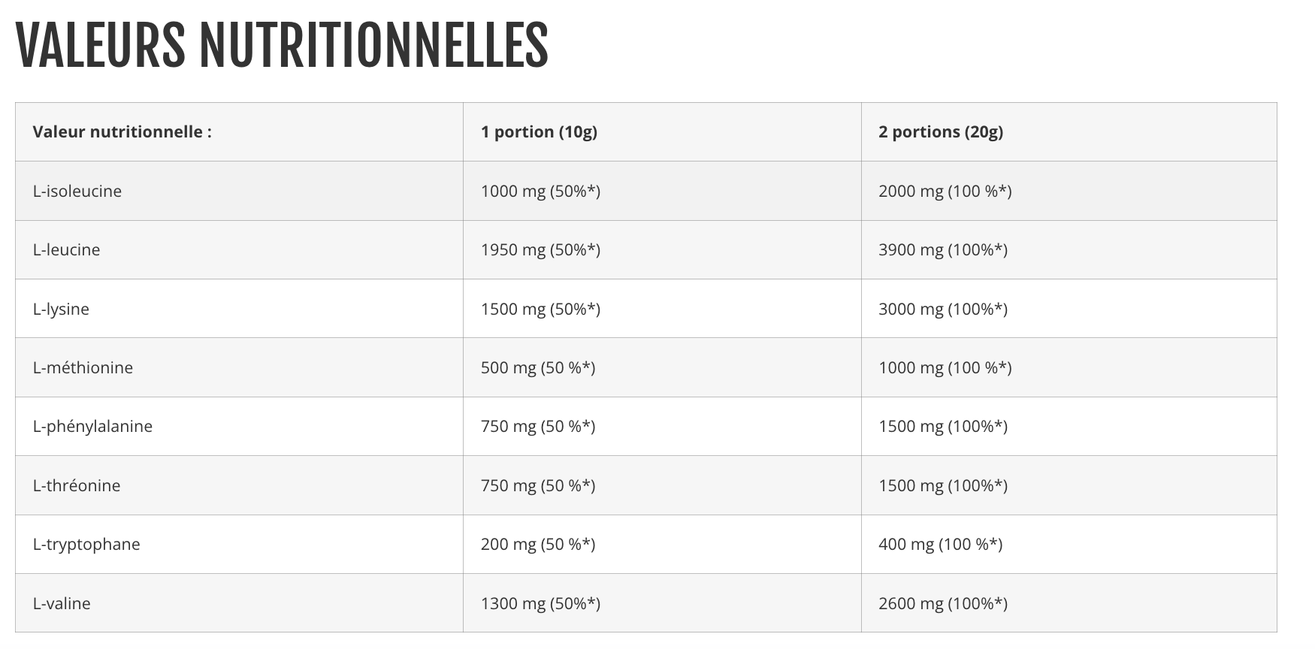This screenshot has width=1315, height=649.
Task: Click the L-thréonine row label
Action: pyautogui.click(x=77, y=485)
